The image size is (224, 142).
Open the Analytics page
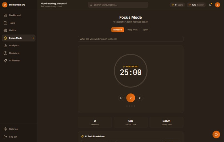pos(18,45)
